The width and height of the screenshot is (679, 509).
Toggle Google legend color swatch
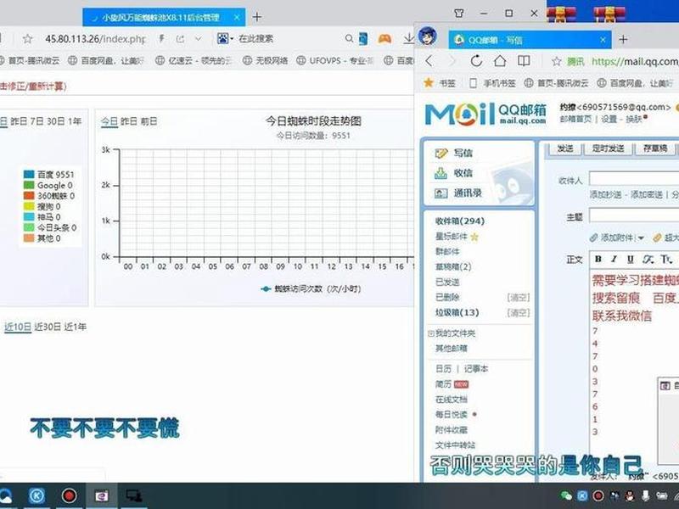29,185
